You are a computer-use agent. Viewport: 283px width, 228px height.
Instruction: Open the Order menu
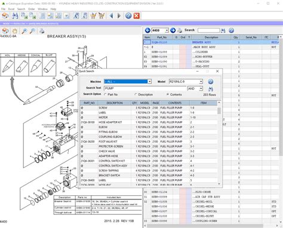[32, 9]
